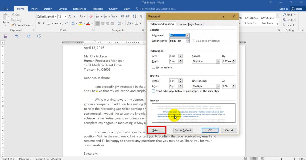Click the Paragraph dialog help question mark
306x160 pixels.
point(223,16)
